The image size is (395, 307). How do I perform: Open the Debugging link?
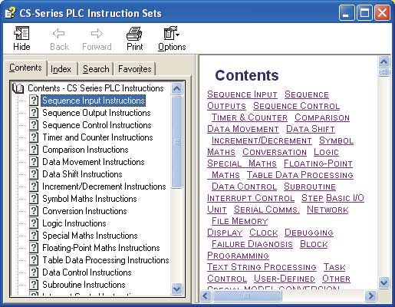309,233
